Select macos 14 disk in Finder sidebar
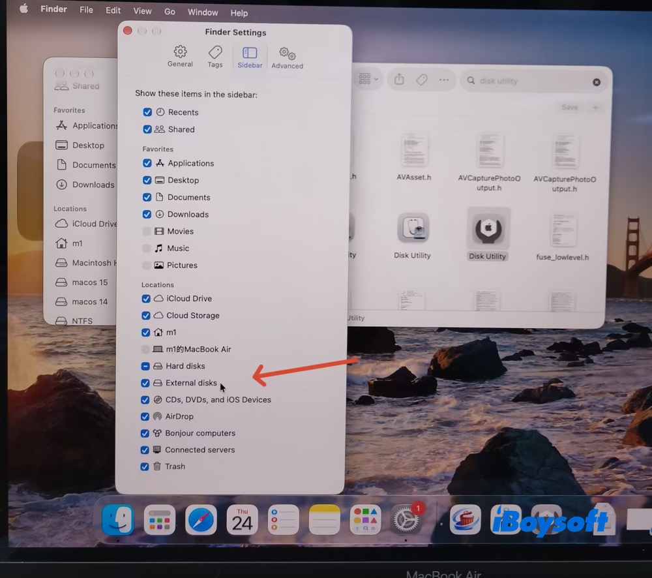Viewport: 652px width, 578px height. click(x=81, y=301)
